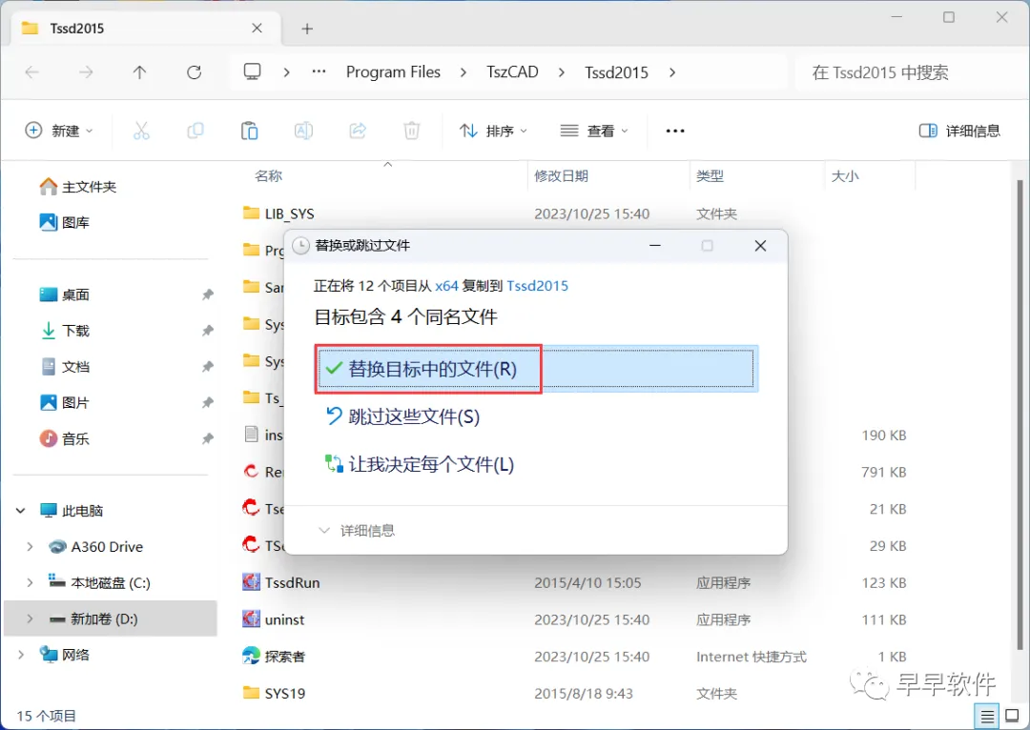Click the Share icon in toolbar
The width and height of the screenshot is (1030, 730).
pyautogui.click(x=358, y=131)
